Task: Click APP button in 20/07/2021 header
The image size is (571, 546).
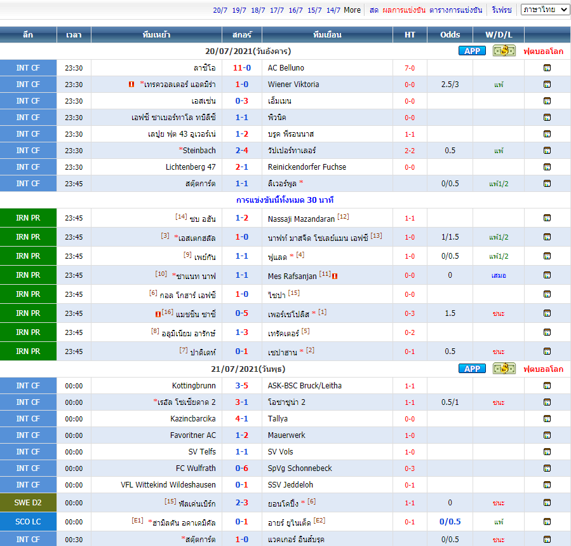Action: (x=472, y=51)
